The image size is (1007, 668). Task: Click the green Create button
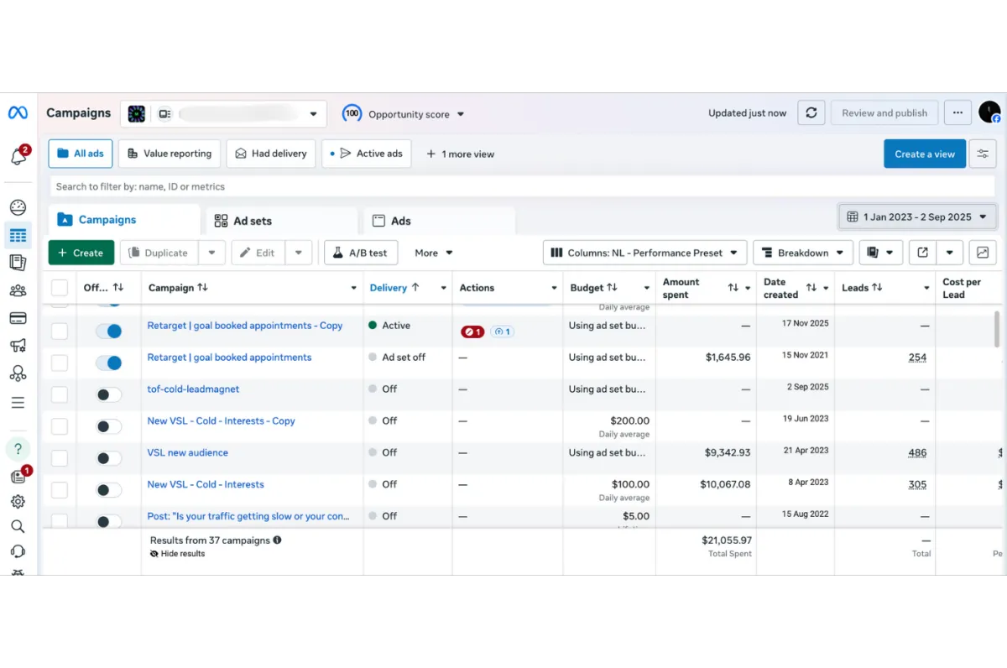[81, 253]
